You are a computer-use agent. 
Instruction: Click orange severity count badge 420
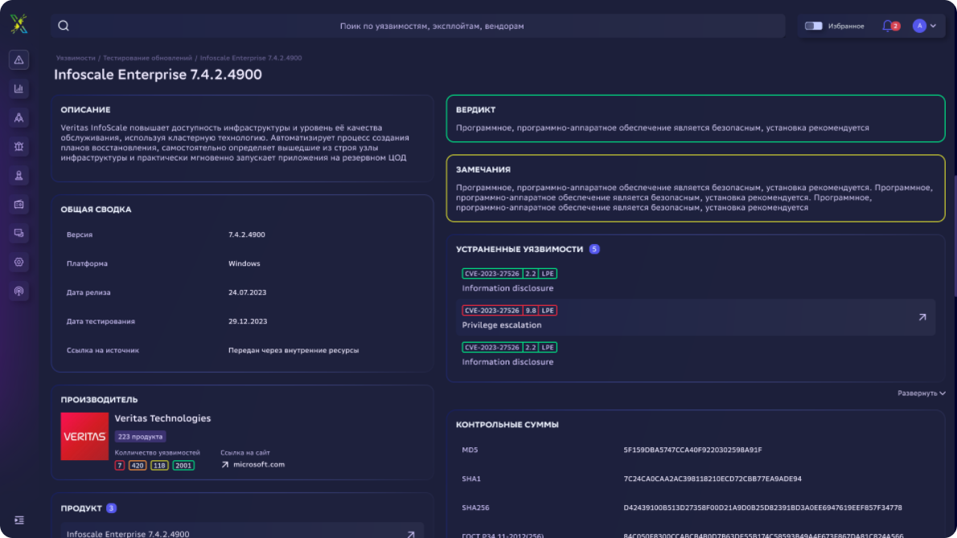point(138,466)
